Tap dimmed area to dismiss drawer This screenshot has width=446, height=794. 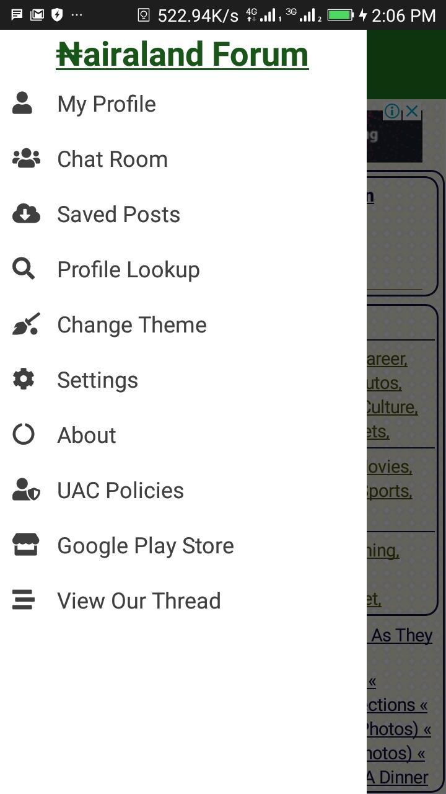[406, 434]
